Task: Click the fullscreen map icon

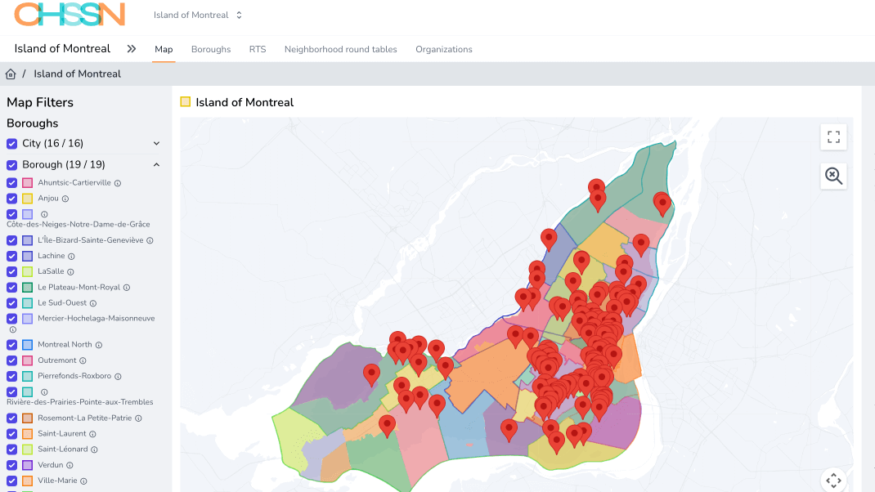Action: 833,137
